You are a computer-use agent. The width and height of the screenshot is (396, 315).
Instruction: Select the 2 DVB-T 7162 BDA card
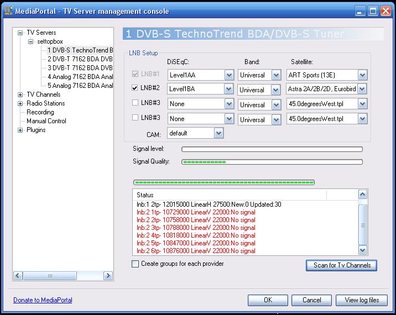pos(80,59)
